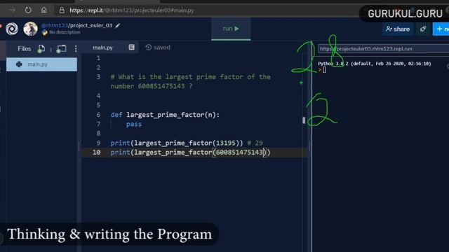Click line number 6 in gutter
449x252 pixels.
pyautogui.click(x=98, y=115)
